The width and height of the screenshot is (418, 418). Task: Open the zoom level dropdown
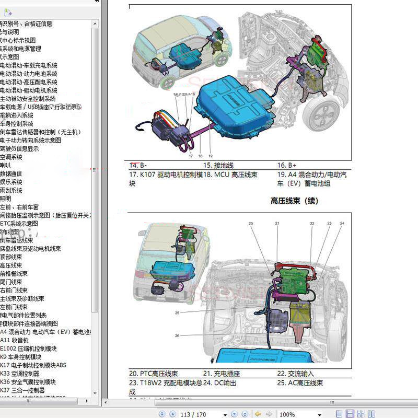pyautogui.click(x=319, y=415)
